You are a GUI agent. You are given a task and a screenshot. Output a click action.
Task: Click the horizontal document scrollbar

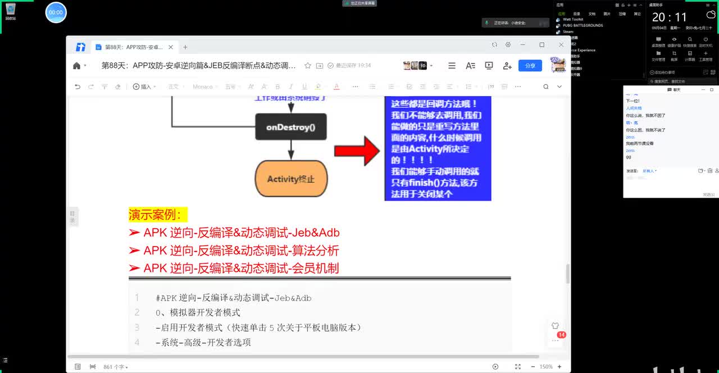[x=303, y=356]
